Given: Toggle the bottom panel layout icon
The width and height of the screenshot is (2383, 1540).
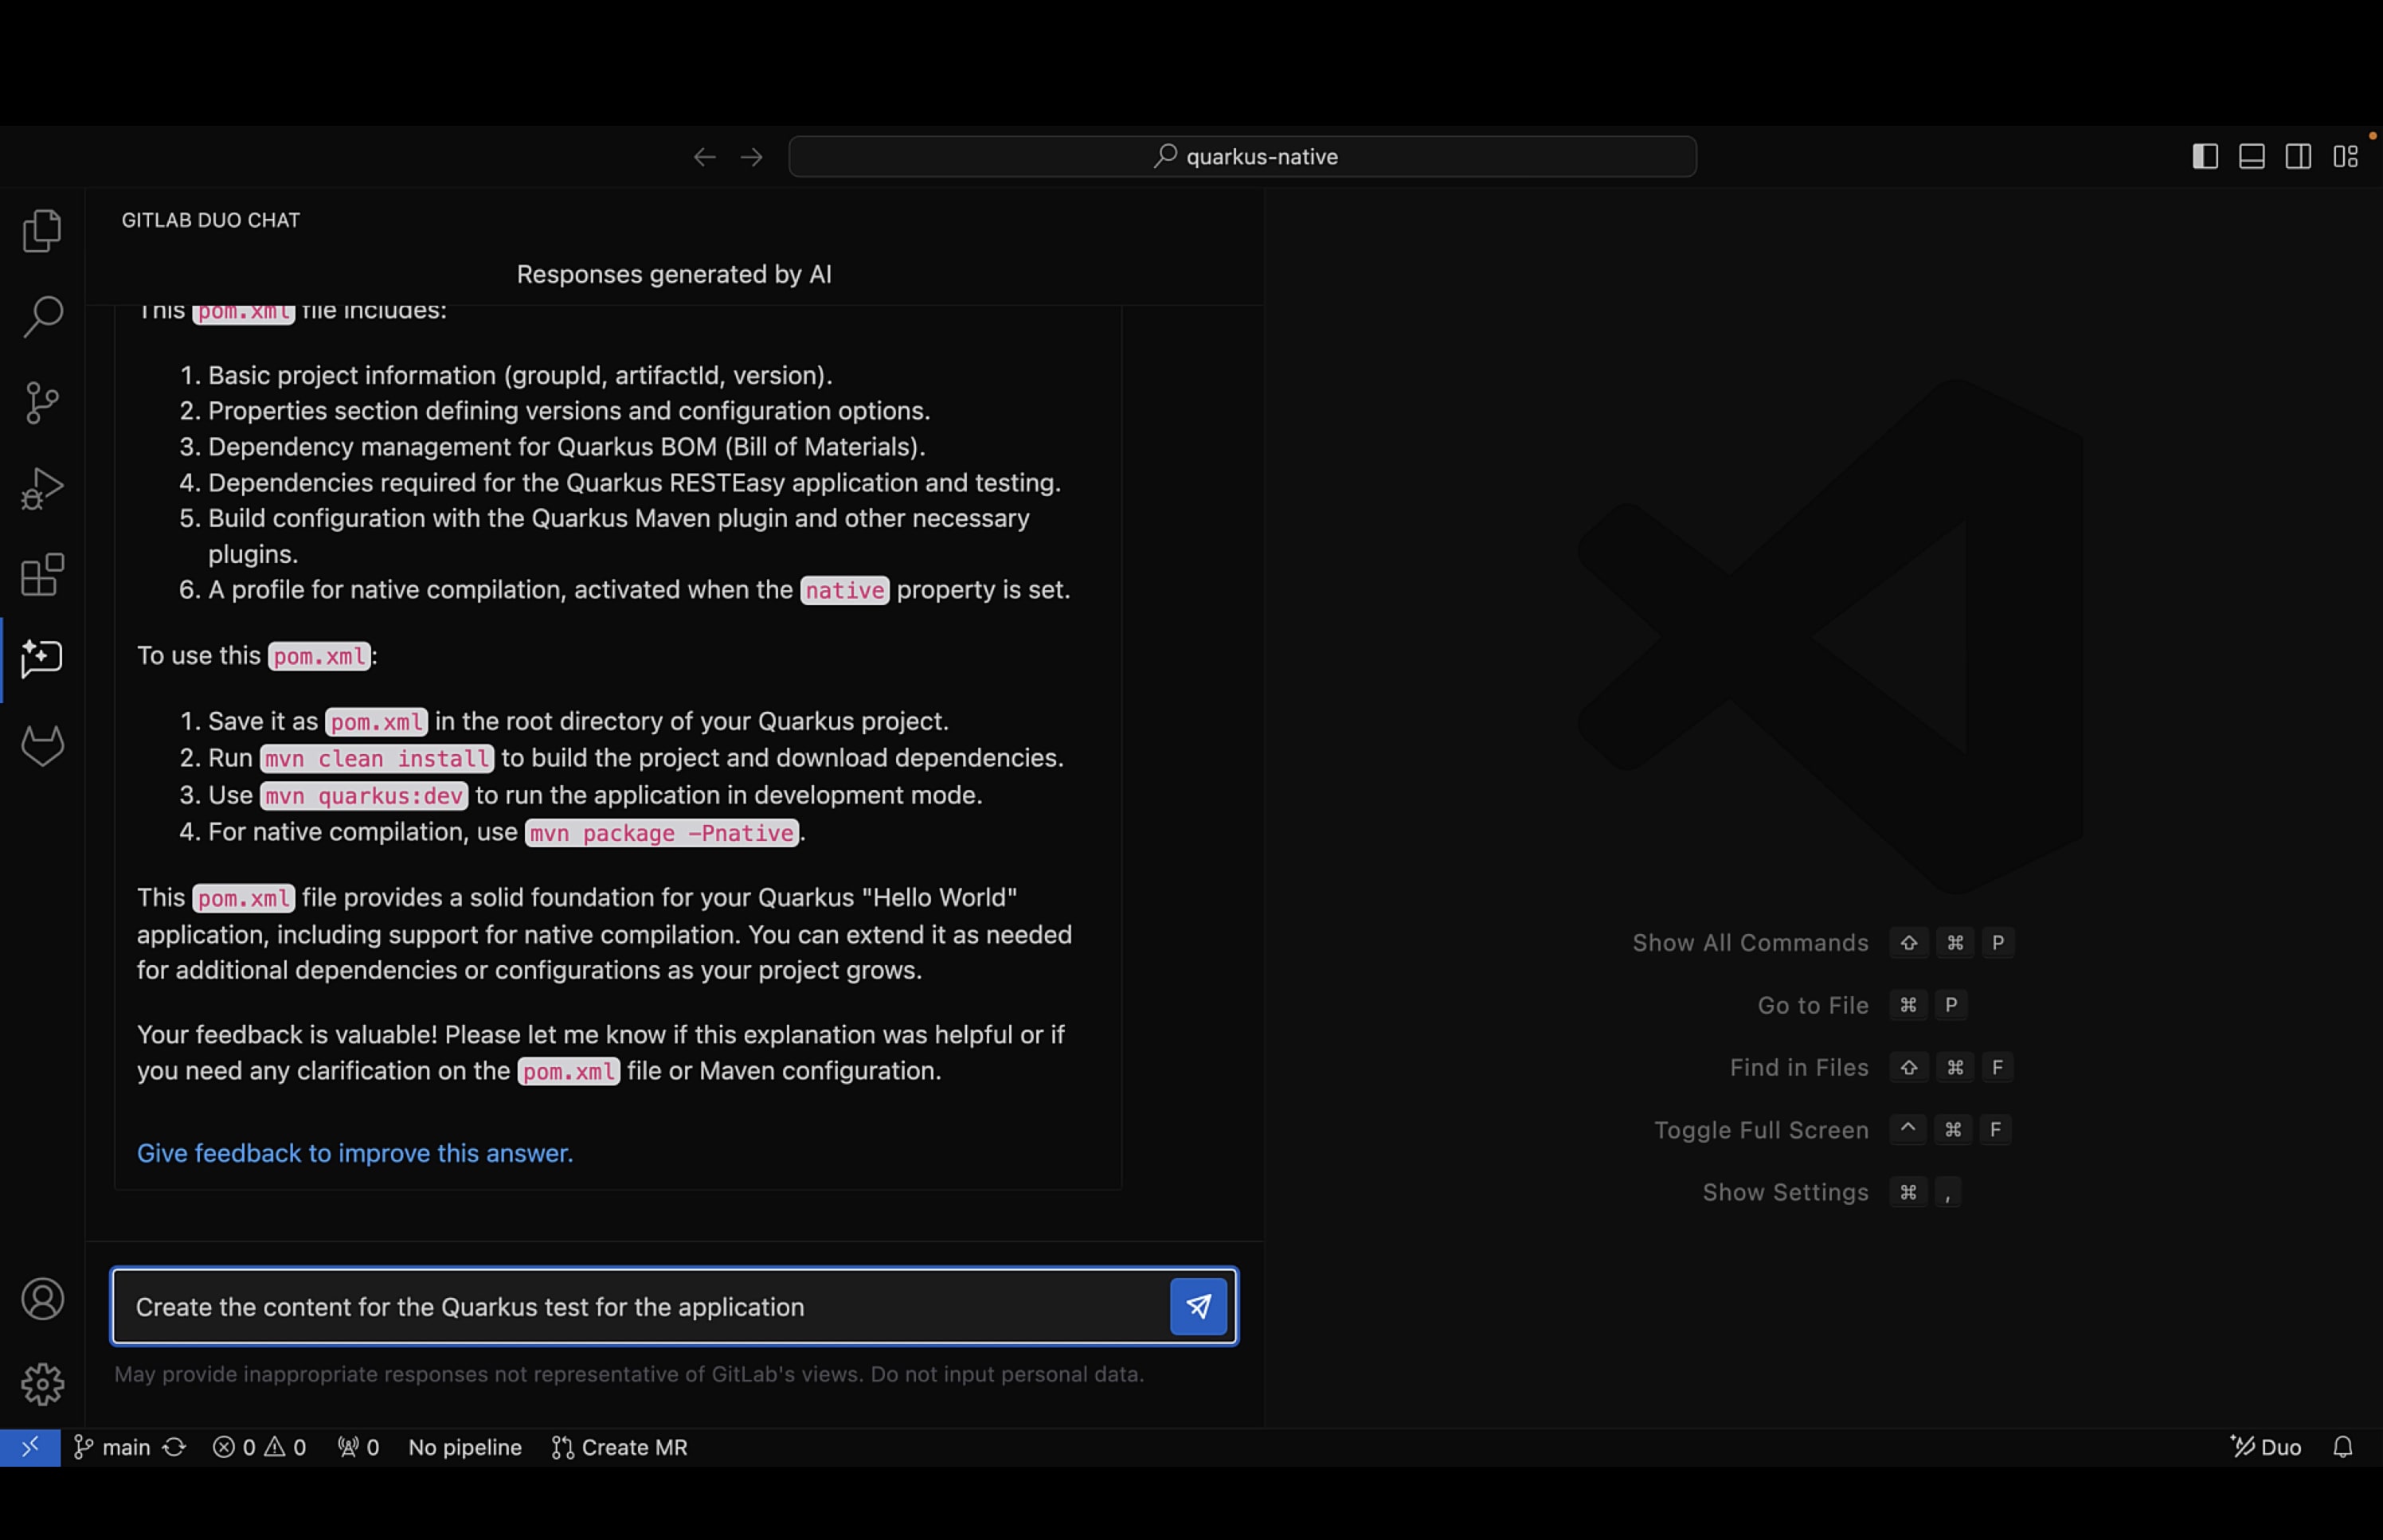Looking at the screenshot, I should pyautogui.click(x=2252, y=157).
